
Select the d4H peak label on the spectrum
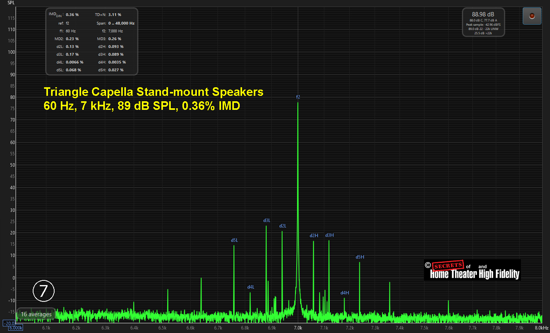pyautogui.click(x=345, y=293)
